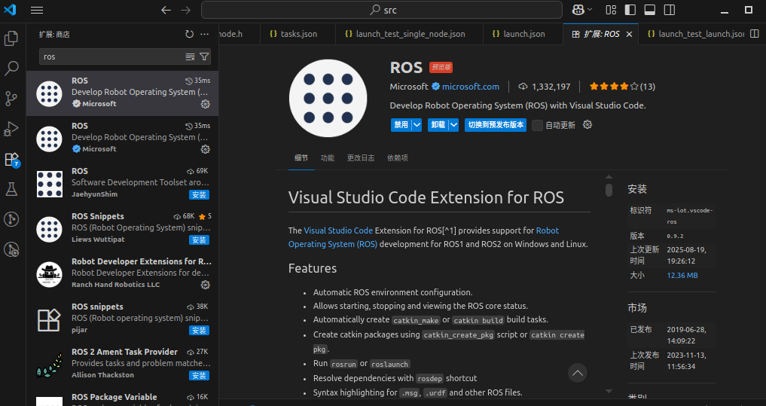This screenshot has width=766, height=406.
Task: Open the microsoft.com publisher link
Action: (x=471, y=87)
